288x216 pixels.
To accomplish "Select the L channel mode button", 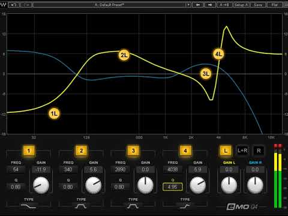I will [226, 151].
